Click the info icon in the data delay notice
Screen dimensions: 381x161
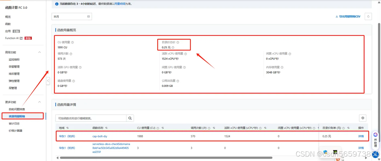pos(57,4)
